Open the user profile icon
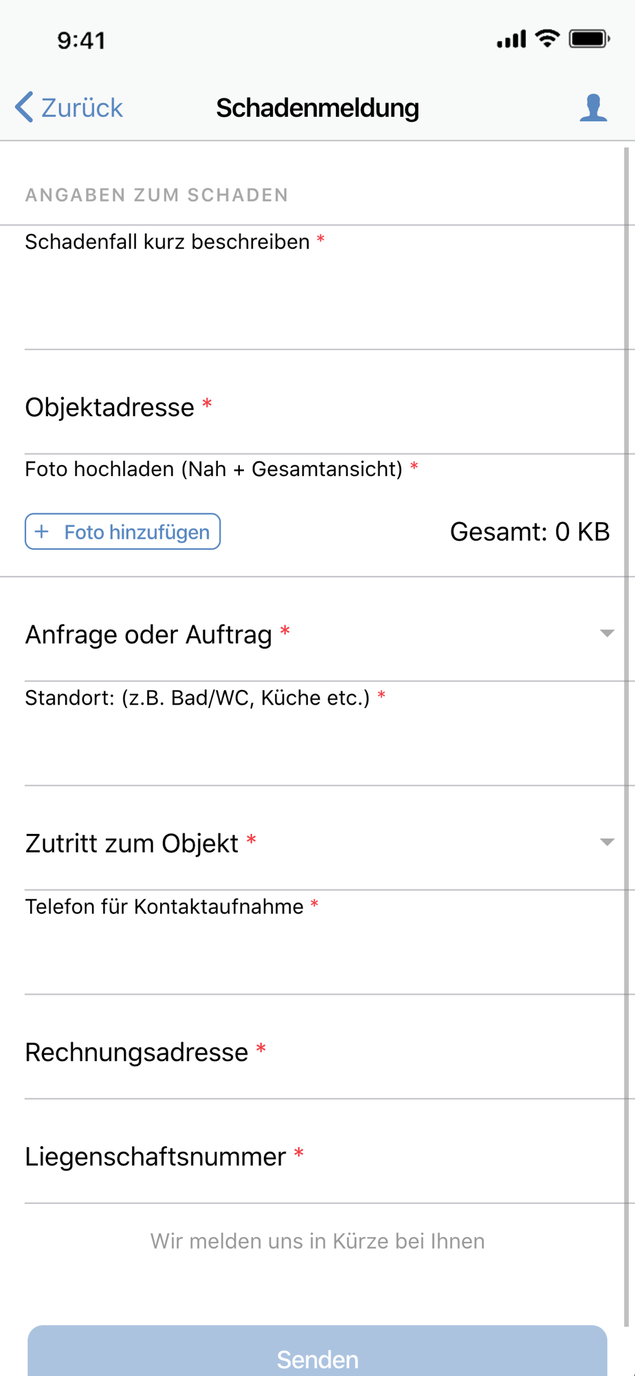Screen dimensions: 635x1376 (x=592, y=108)
